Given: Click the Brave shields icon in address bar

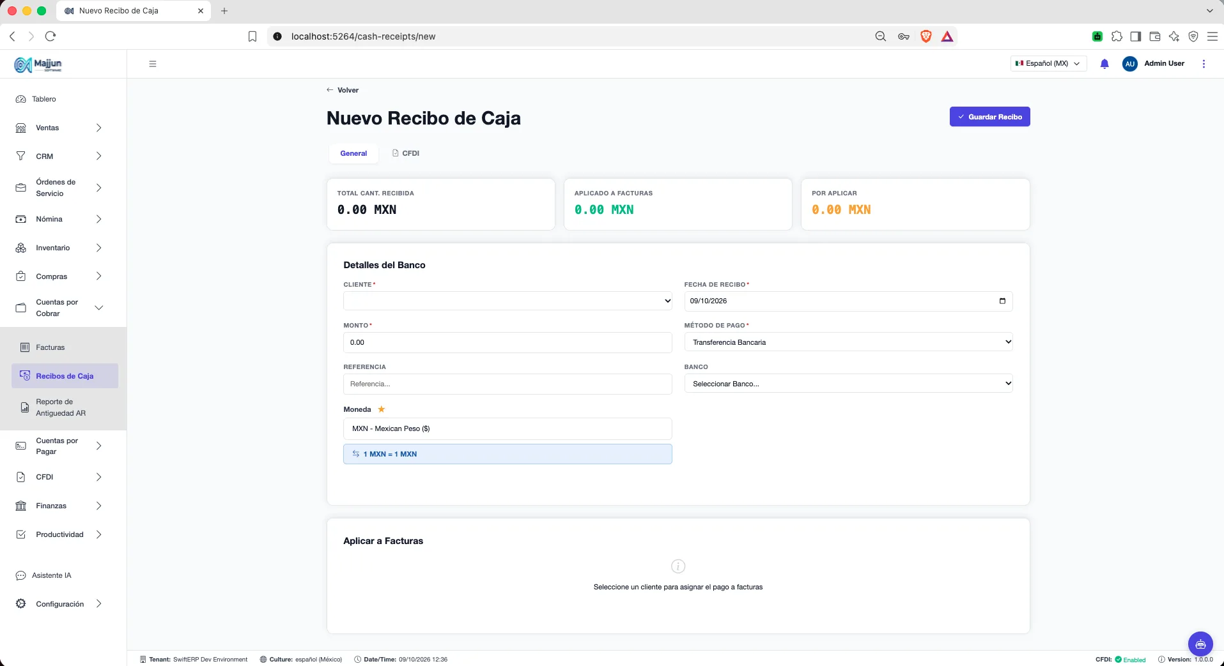Looking at the screenshot, I should [x=926, y=36].
